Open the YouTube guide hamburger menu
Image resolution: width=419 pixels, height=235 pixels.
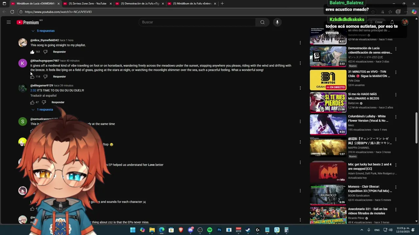(x=9, y=22)
